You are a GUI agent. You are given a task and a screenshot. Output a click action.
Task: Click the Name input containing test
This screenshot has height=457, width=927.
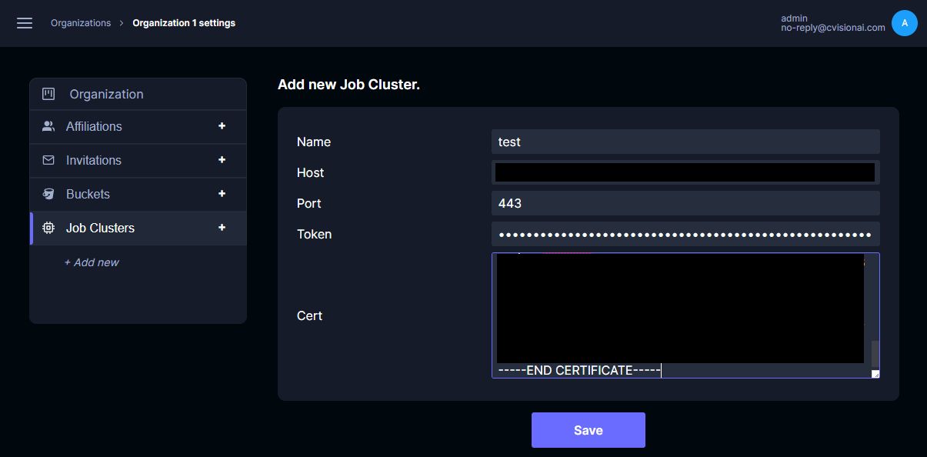pyautogui.click(x=685, y=142)
